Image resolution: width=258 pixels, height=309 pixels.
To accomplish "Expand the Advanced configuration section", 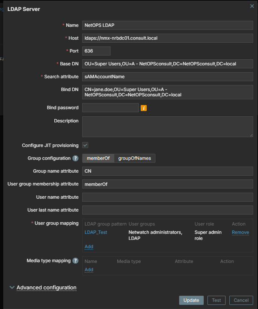I will (46, 287).
